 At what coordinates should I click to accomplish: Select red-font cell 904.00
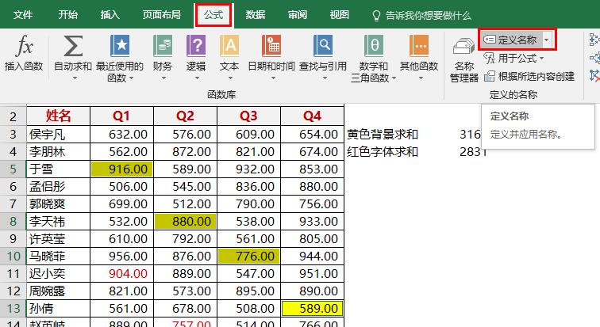[121, 274]
